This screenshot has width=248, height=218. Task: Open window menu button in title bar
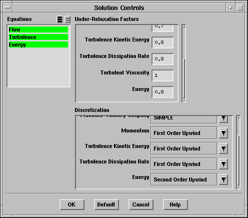pos(7,7)
